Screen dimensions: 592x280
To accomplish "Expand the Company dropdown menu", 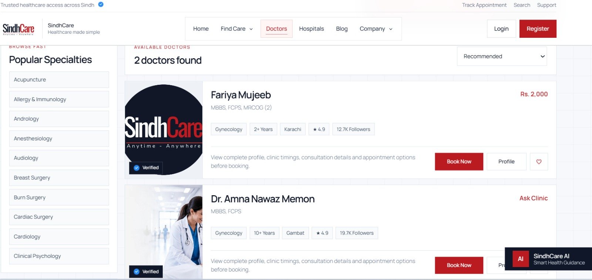I will point(376,29).
